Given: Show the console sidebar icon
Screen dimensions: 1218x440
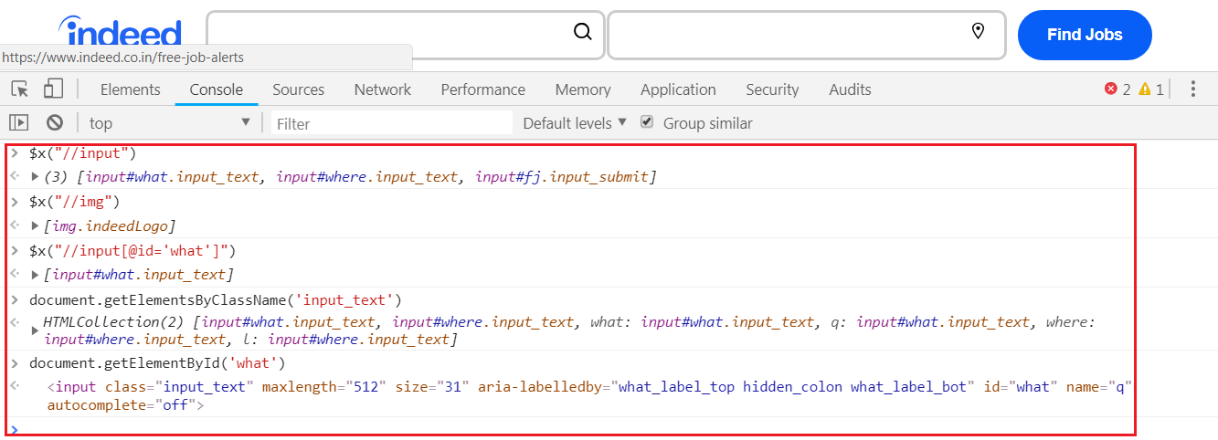Looking at the screenshot, I should [x=19, y=122].
